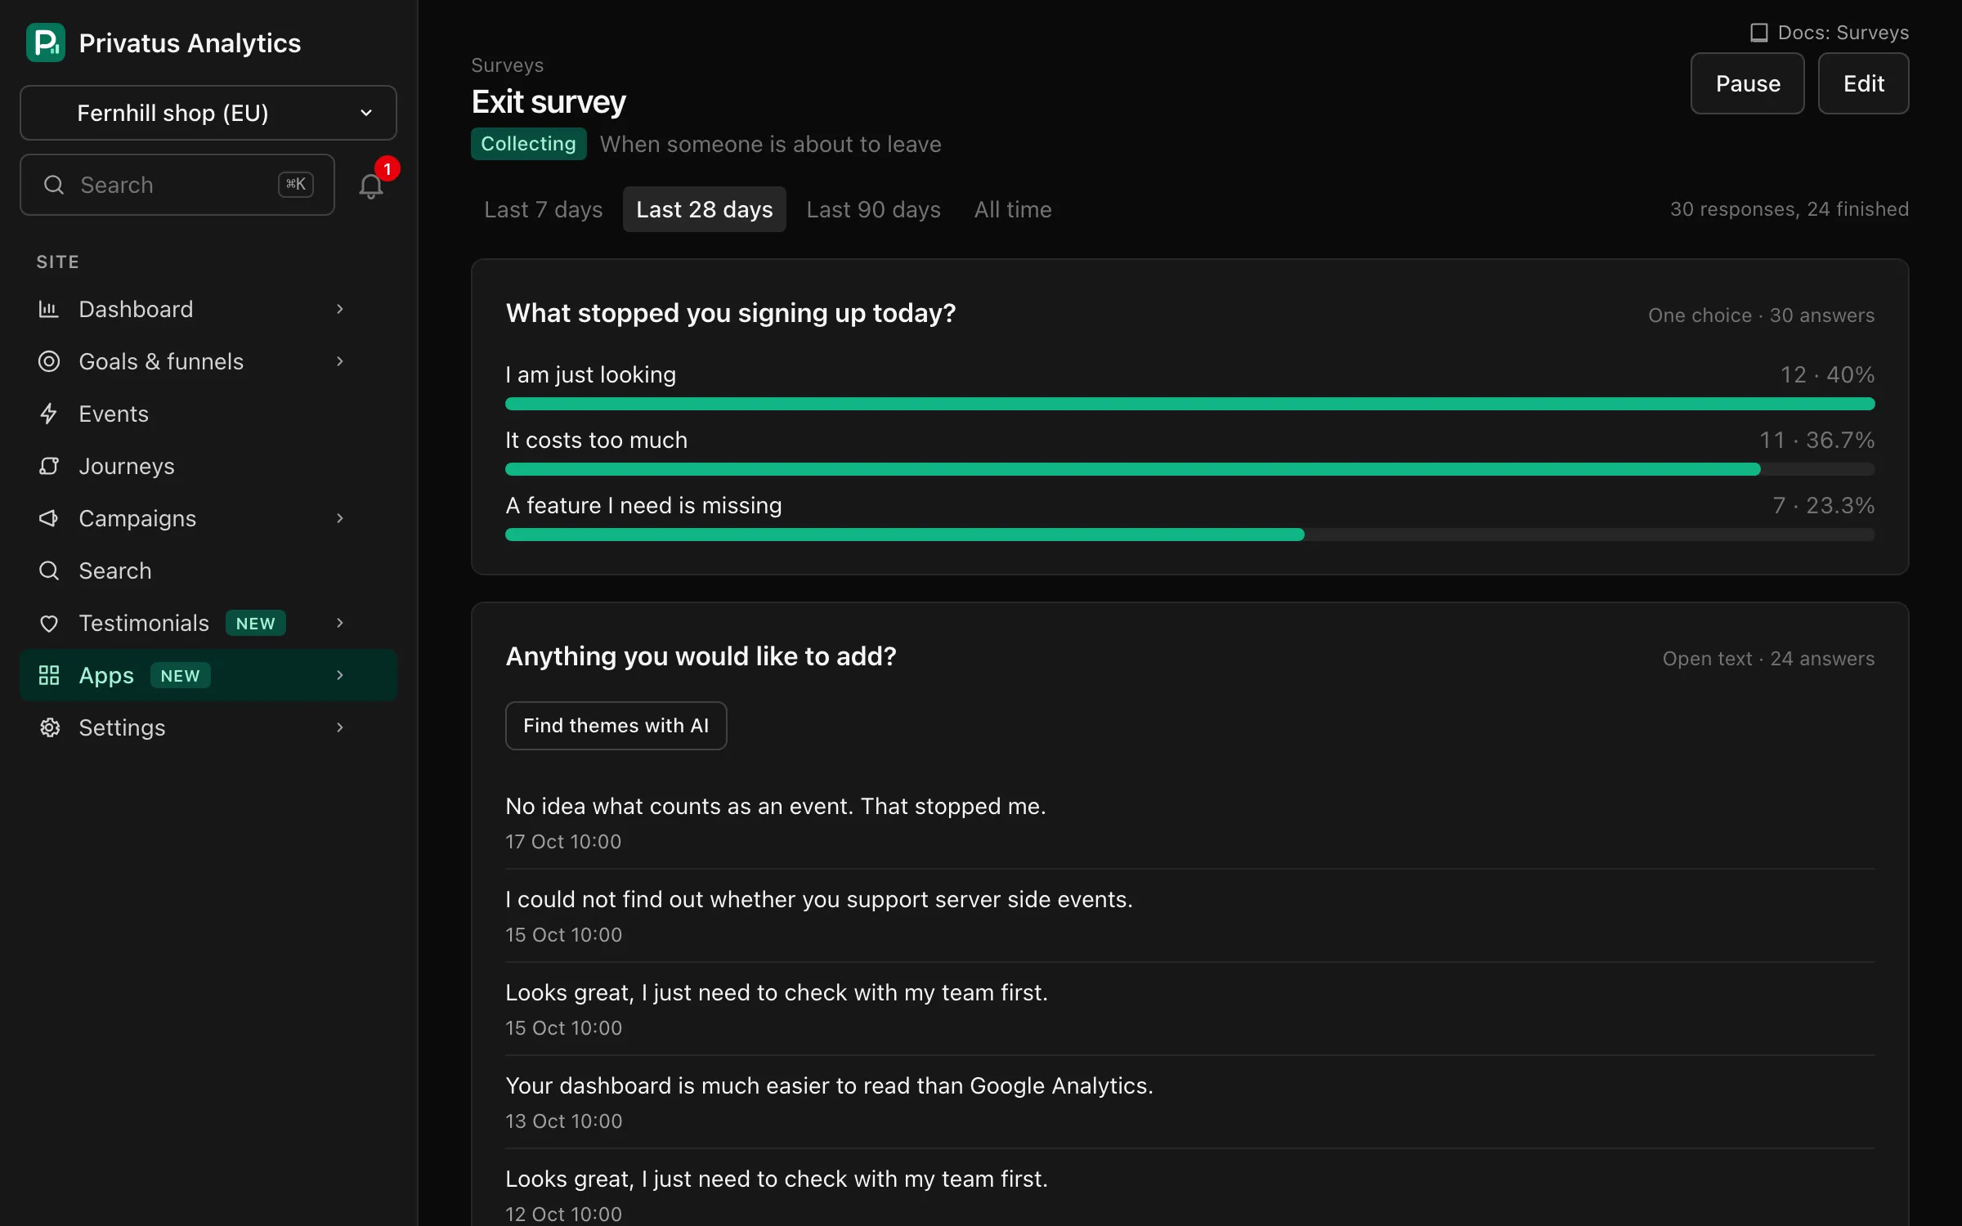The width and height of the screenshot is (1962, 1226).
Task: Open the Fernhill shop (EU) site selector
Action: 208,113
